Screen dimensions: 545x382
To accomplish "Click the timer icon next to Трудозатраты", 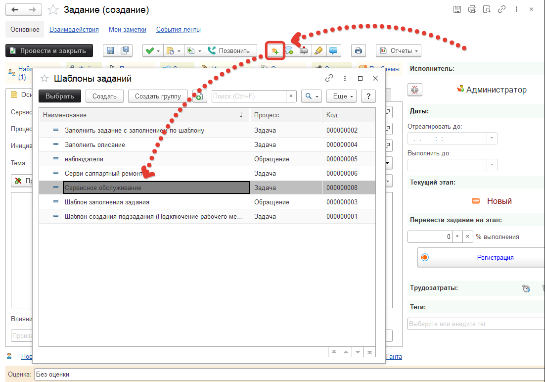I will point(526,288).
